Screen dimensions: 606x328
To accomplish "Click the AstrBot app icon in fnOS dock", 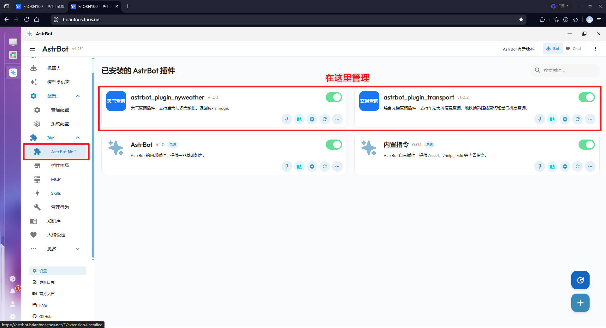I will coord(13,73).
